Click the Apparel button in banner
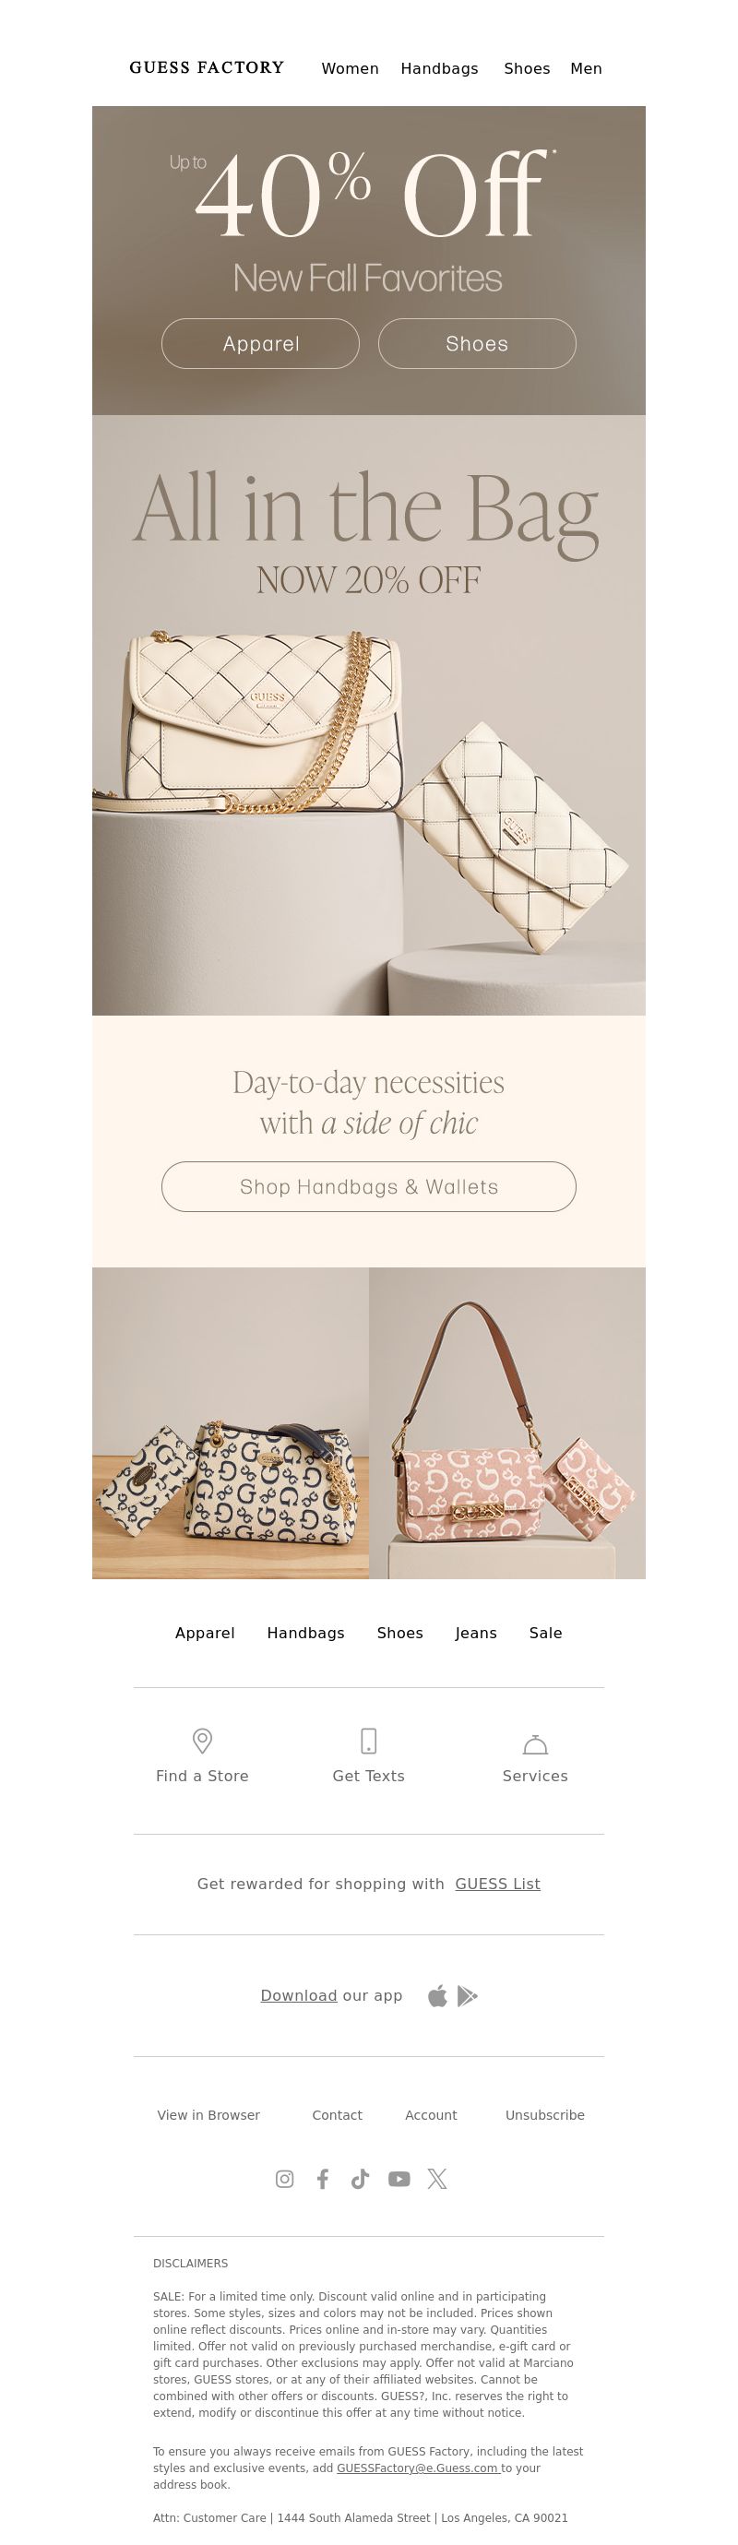 click(260, 344)
